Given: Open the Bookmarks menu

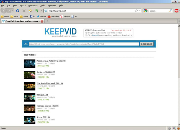Looking at the screenshot, I should (33, 6).
